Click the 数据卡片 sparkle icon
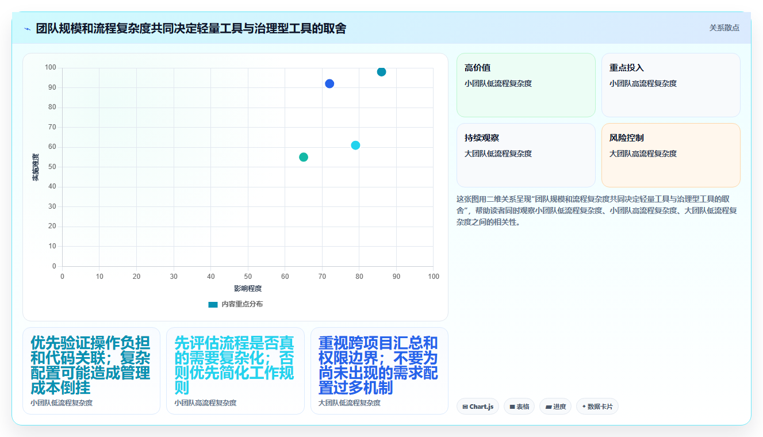This screenshot has width=763, height=437. tap(584, 407)
